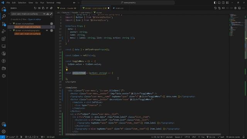Open the Extensions view
Screen dimensions: 247x139
click(3, 39)
